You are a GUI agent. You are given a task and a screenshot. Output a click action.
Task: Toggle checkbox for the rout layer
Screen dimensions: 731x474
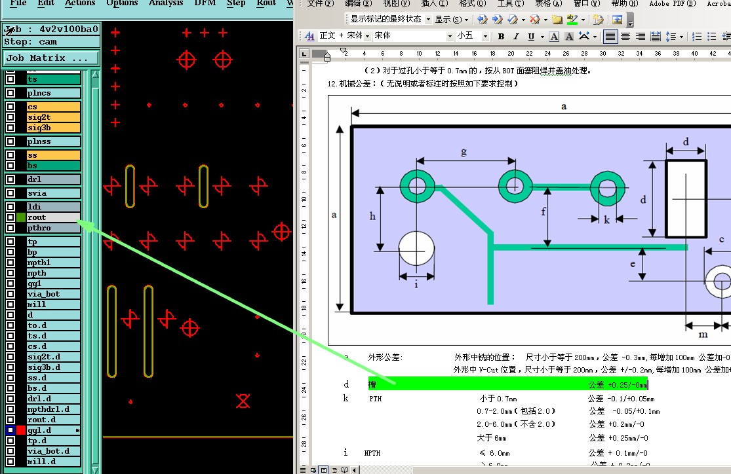coord(10,217)
